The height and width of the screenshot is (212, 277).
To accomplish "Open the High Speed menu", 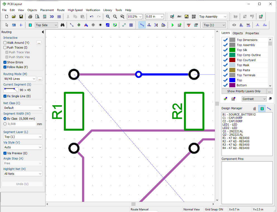I will tap(75, 10).
